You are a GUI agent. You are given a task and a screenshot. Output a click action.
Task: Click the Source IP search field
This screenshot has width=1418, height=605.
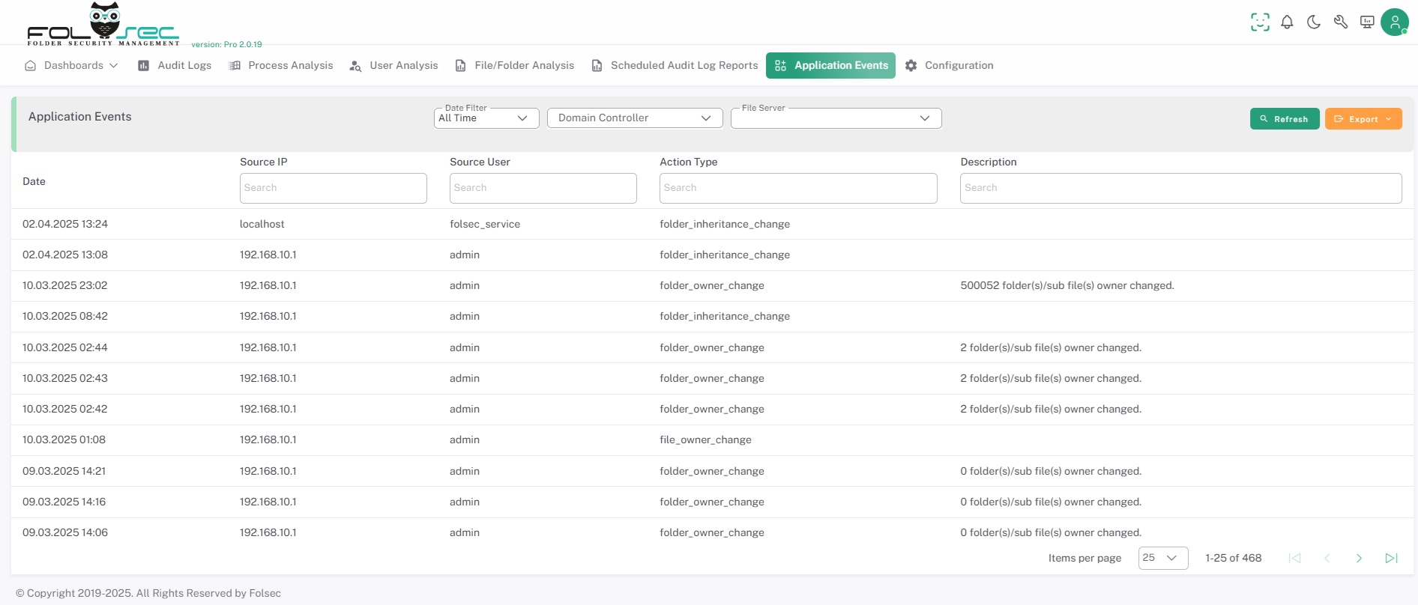(x=333, y=188)
